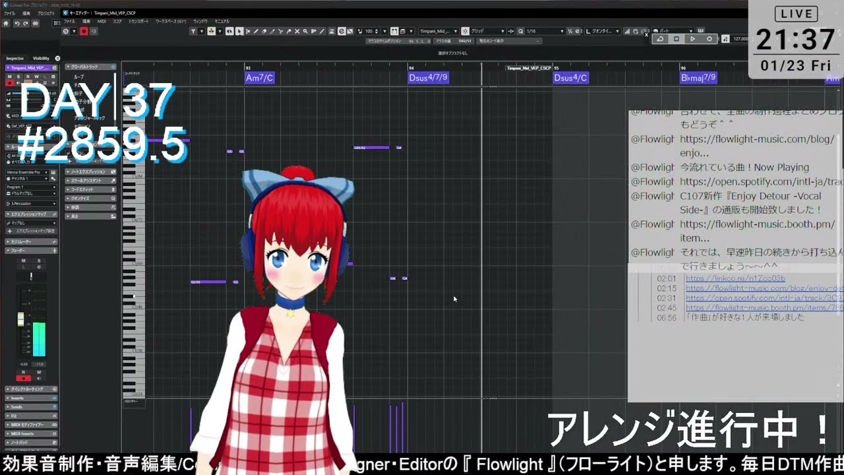This screenshot has height=475, width=844.
Task: Expand the MIDI Inserts section
Action: pyautogui.click(x=31, y=433)
